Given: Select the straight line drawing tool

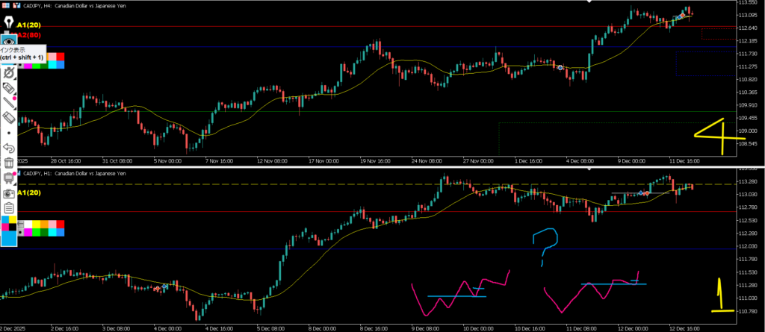Looking at the screenshot, I should click(9, 103).
